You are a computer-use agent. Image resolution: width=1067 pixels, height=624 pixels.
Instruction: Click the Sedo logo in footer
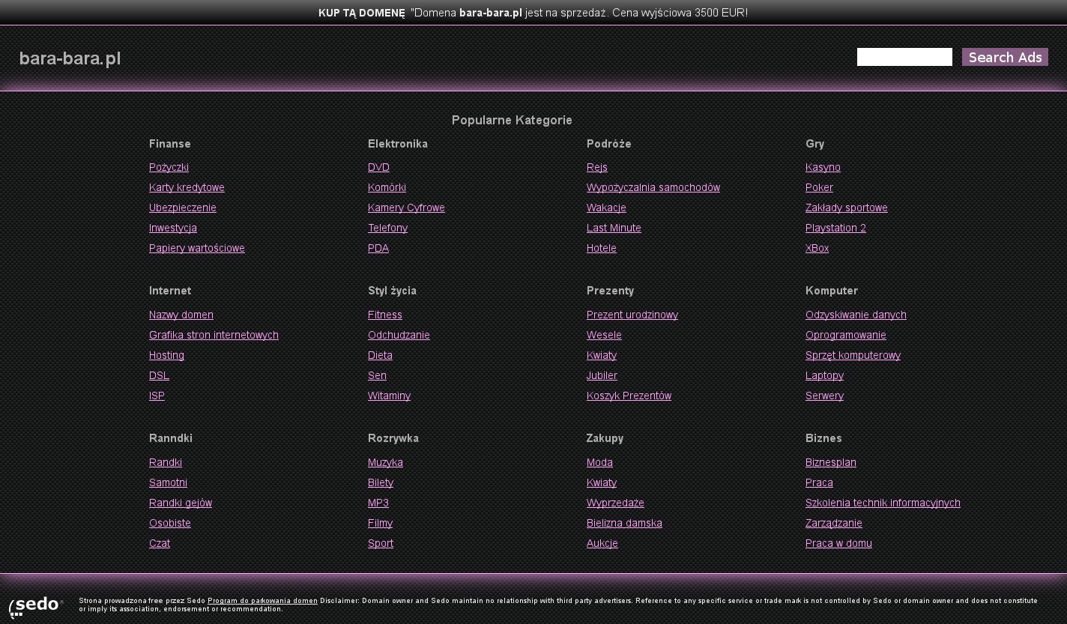coord(35,605)
